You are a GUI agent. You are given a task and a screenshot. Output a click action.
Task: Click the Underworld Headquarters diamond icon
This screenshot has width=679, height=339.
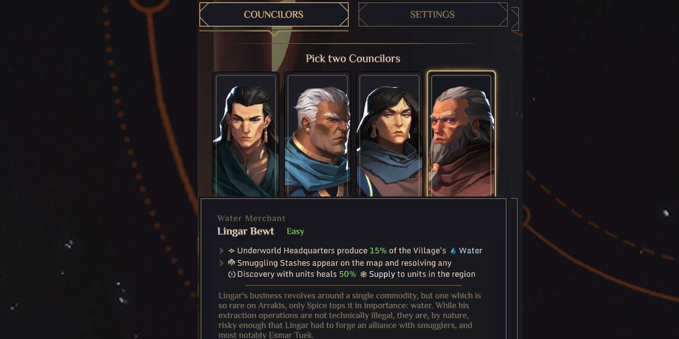[231, 251]
